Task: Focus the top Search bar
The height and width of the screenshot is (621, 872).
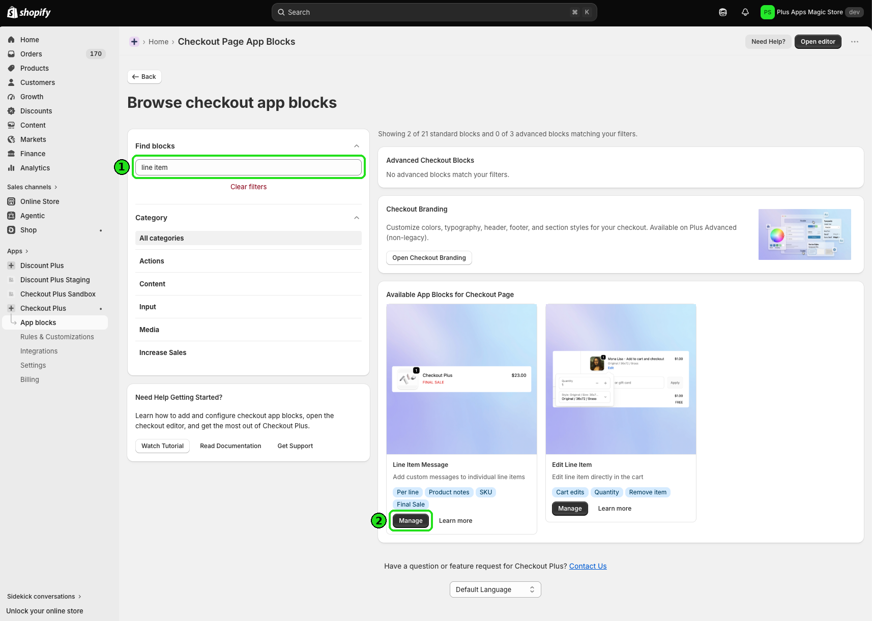Action: click(434, 12)
